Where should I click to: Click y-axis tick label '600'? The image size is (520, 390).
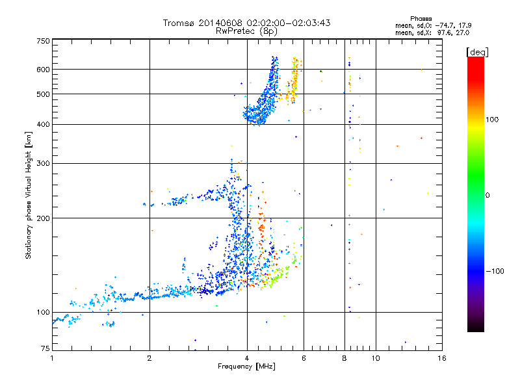(x=43, y=70)
